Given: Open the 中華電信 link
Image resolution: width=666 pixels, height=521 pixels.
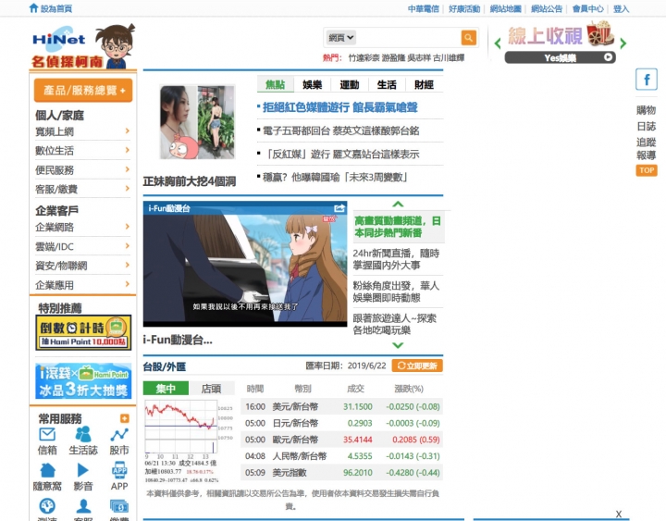Looking at the screenshot, I should [423, 8].
